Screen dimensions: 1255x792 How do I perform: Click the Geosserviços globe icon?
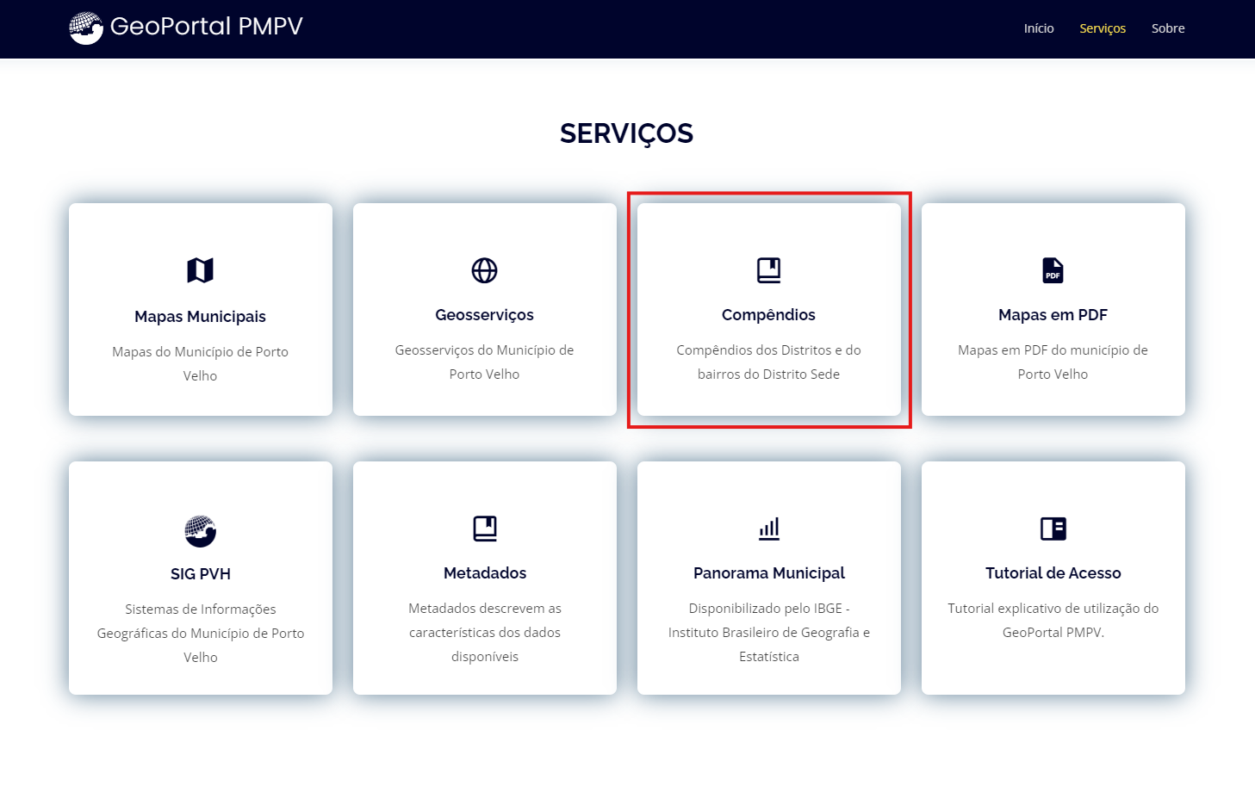pyautogui.click(x=484, y=270)
